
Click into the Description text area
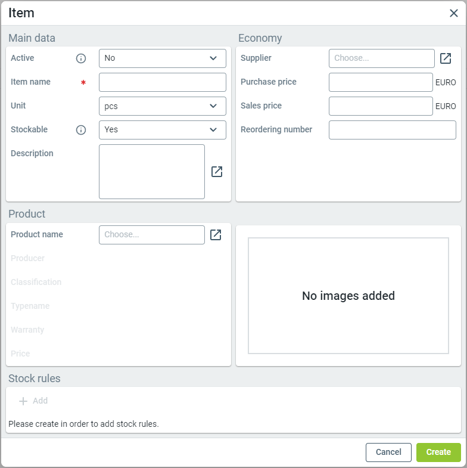[151, 172]
